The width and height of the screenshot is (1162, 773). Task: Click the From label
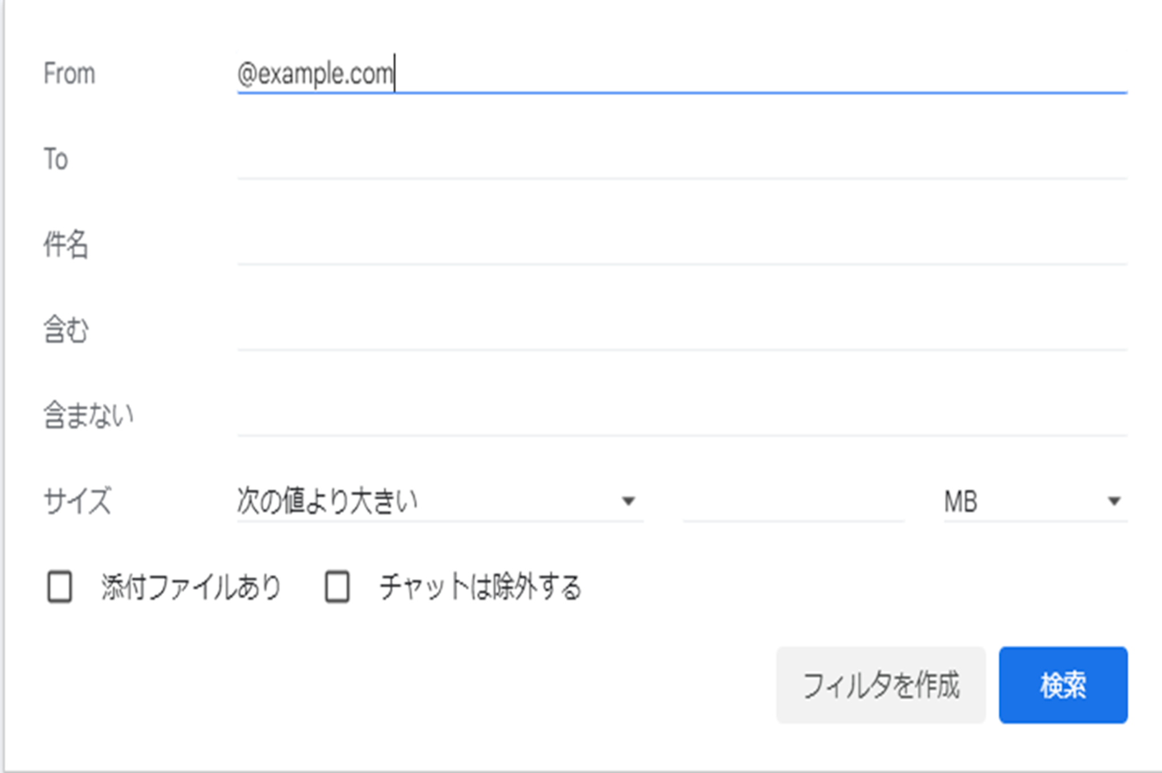pos(69,74)
